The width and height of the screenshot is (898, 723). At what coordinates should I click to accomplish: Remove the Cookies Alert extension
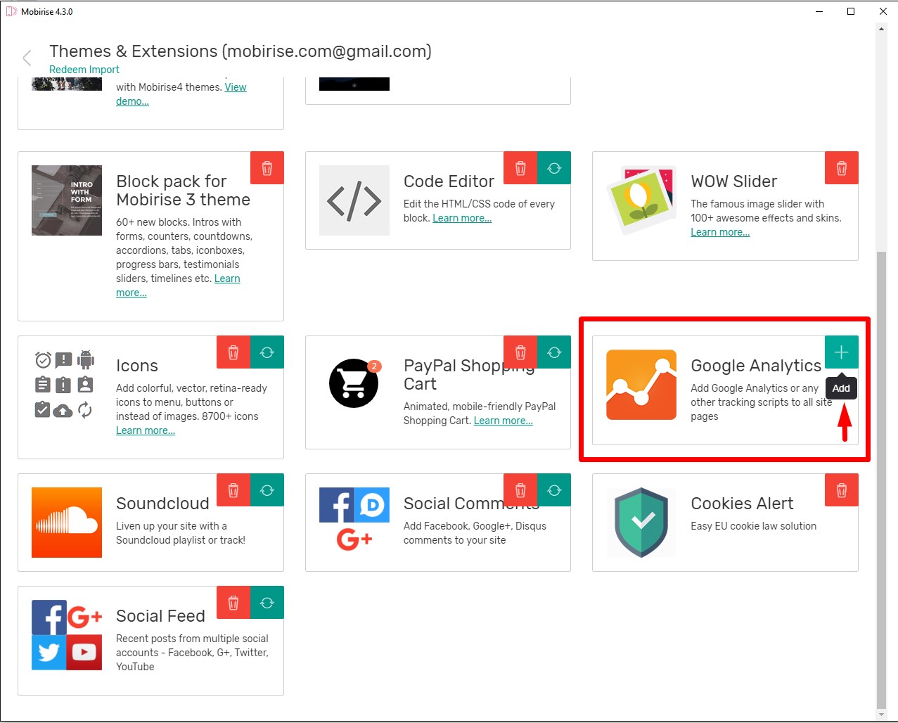(x=841, y=490)
